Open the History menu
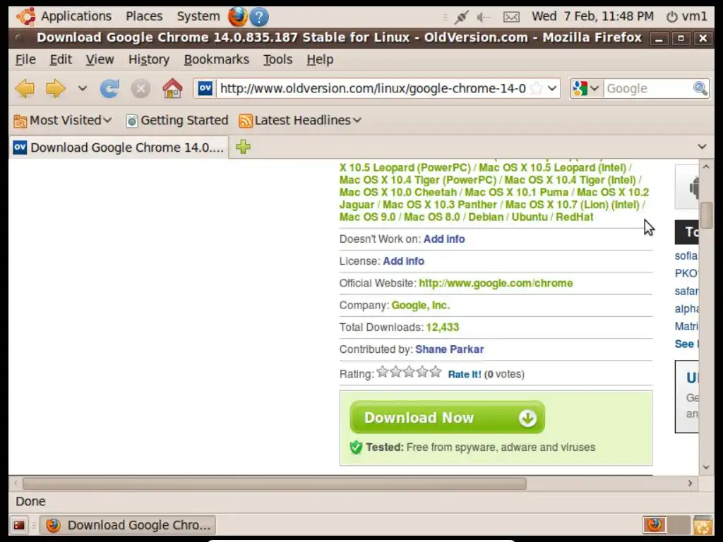 pos(149,59)
